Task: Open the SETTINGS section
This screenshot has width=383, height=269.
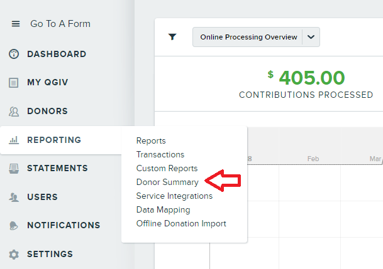Action: click(x=50, y=254)
